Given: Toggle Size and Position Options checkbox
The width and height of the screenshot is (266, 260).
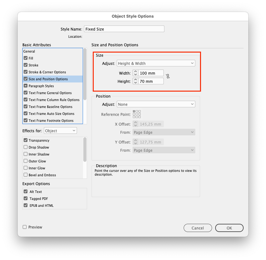Looking at the screenshot, I should coord(26,79).
